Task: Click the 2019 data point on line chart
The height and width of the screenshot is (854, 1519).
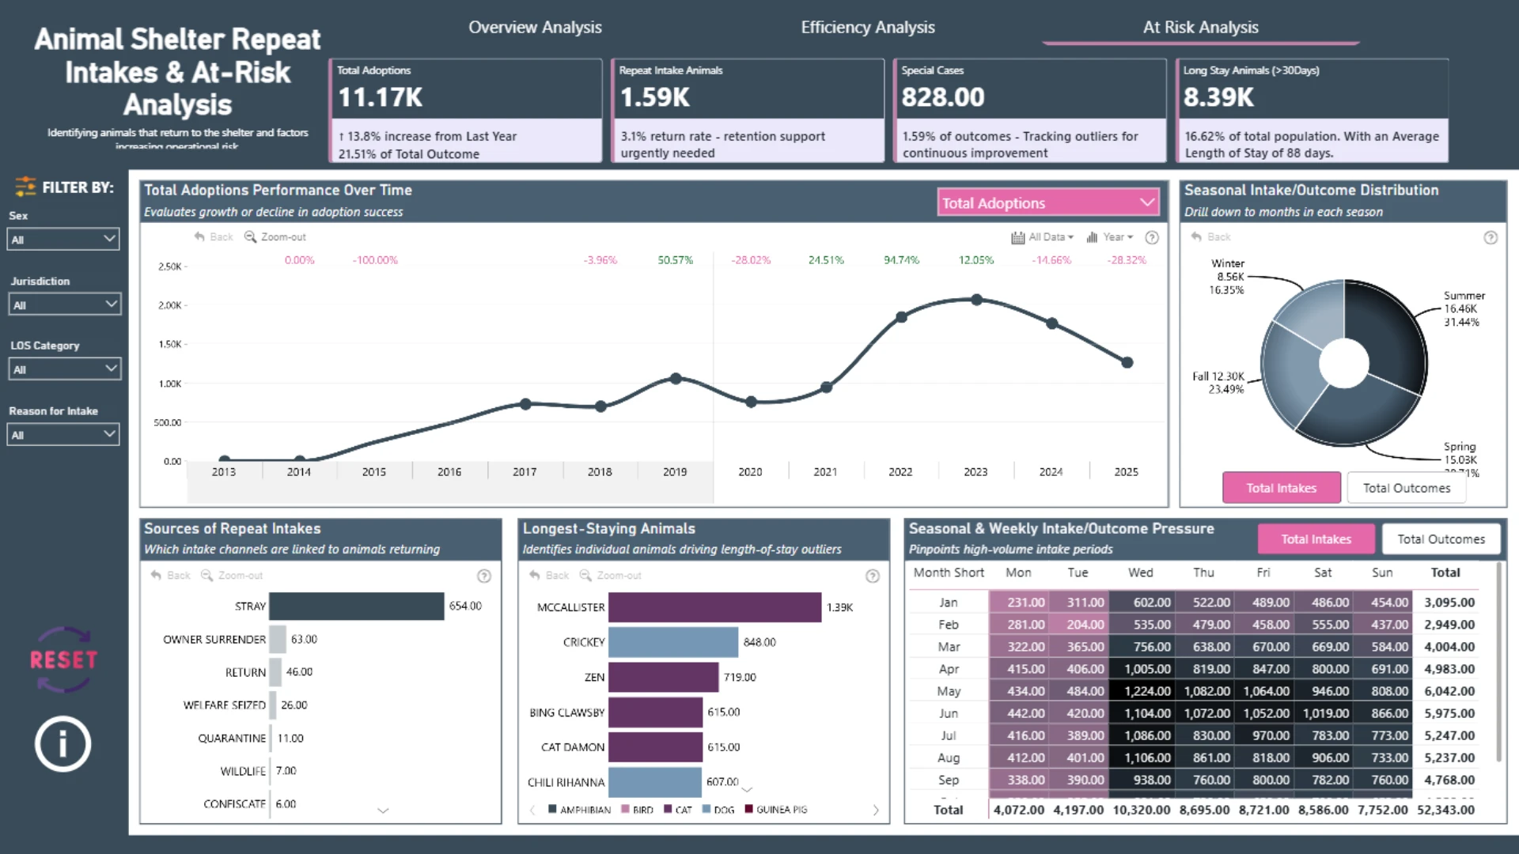Action: coord(676,379)
